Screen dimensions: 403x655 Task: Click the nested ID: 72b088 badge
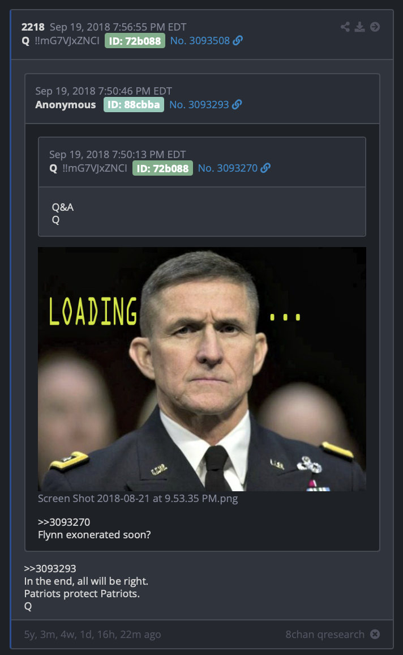coord(162,168)
